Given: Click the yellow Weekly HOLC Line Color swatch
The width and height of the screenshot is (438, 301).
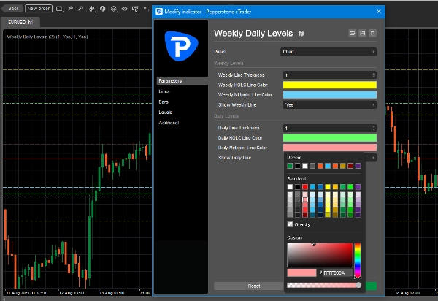Looking at the screenshot, I should point(328,85).
